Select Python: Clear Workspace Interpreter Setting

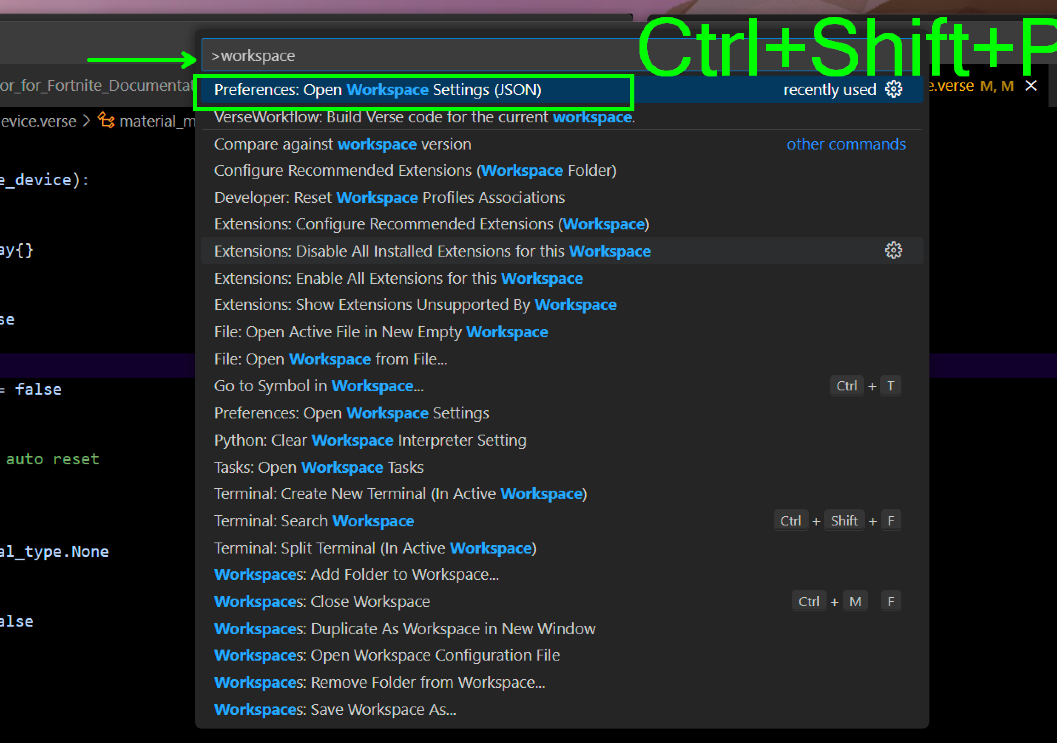coord(369,440)
